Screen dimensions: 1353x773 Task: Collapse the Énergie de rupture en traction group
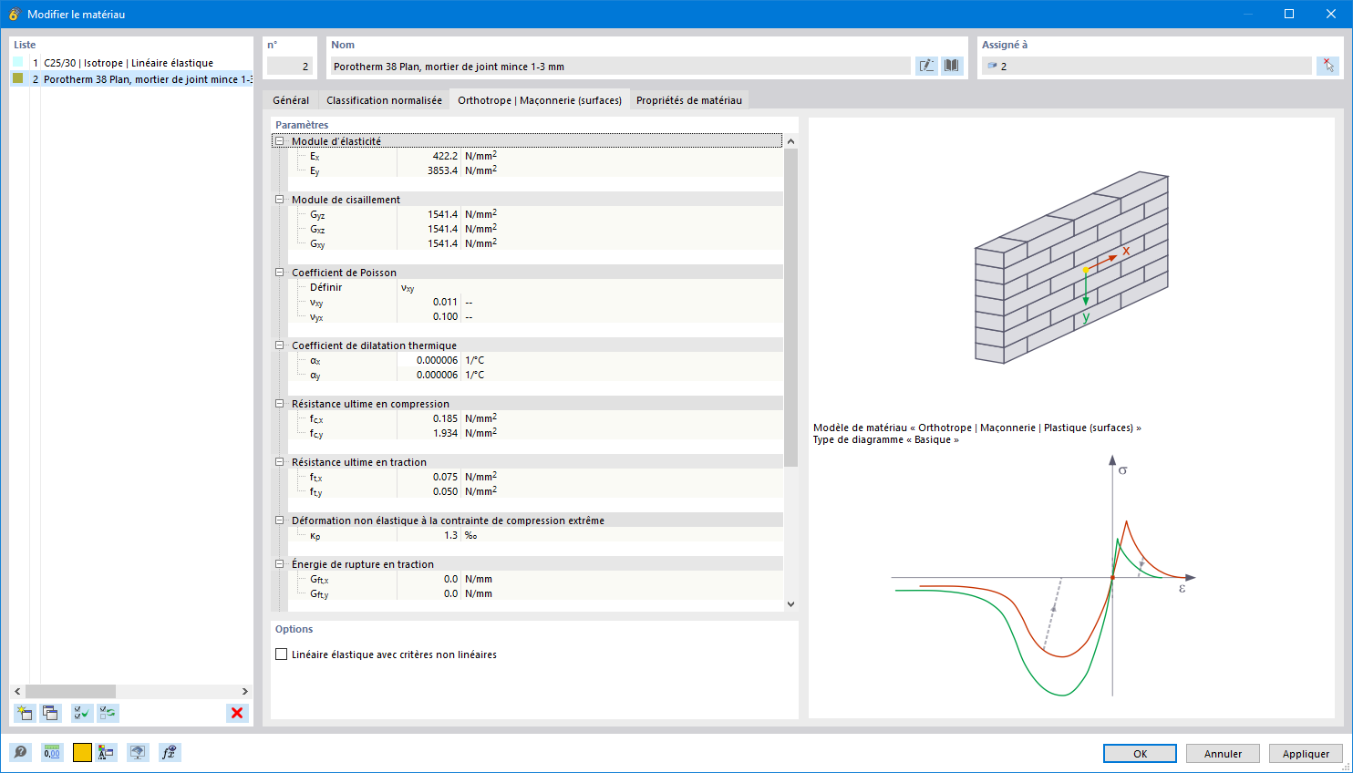(x=280, y=564)
